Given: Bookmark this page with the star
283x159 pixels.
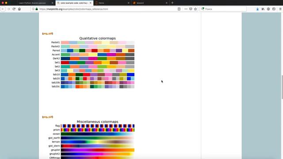Looking at the screenshot, I should pos(195,9).
